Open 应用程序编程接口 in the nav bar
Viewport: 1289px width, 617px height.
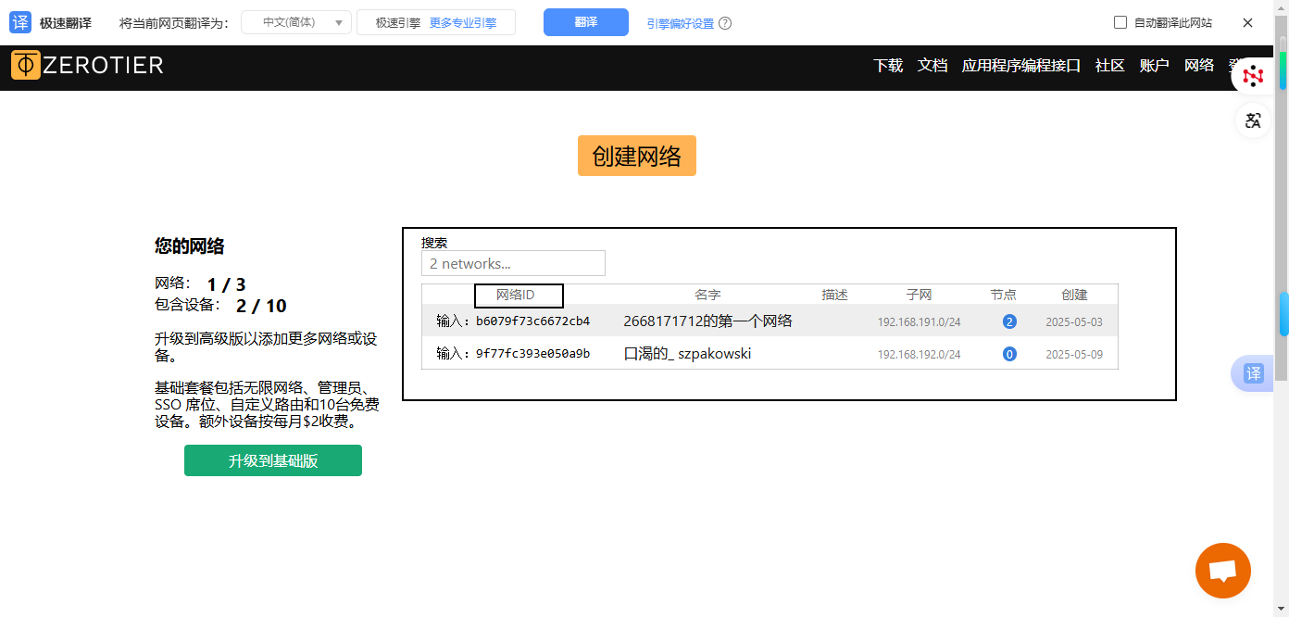pos(1020,66)
